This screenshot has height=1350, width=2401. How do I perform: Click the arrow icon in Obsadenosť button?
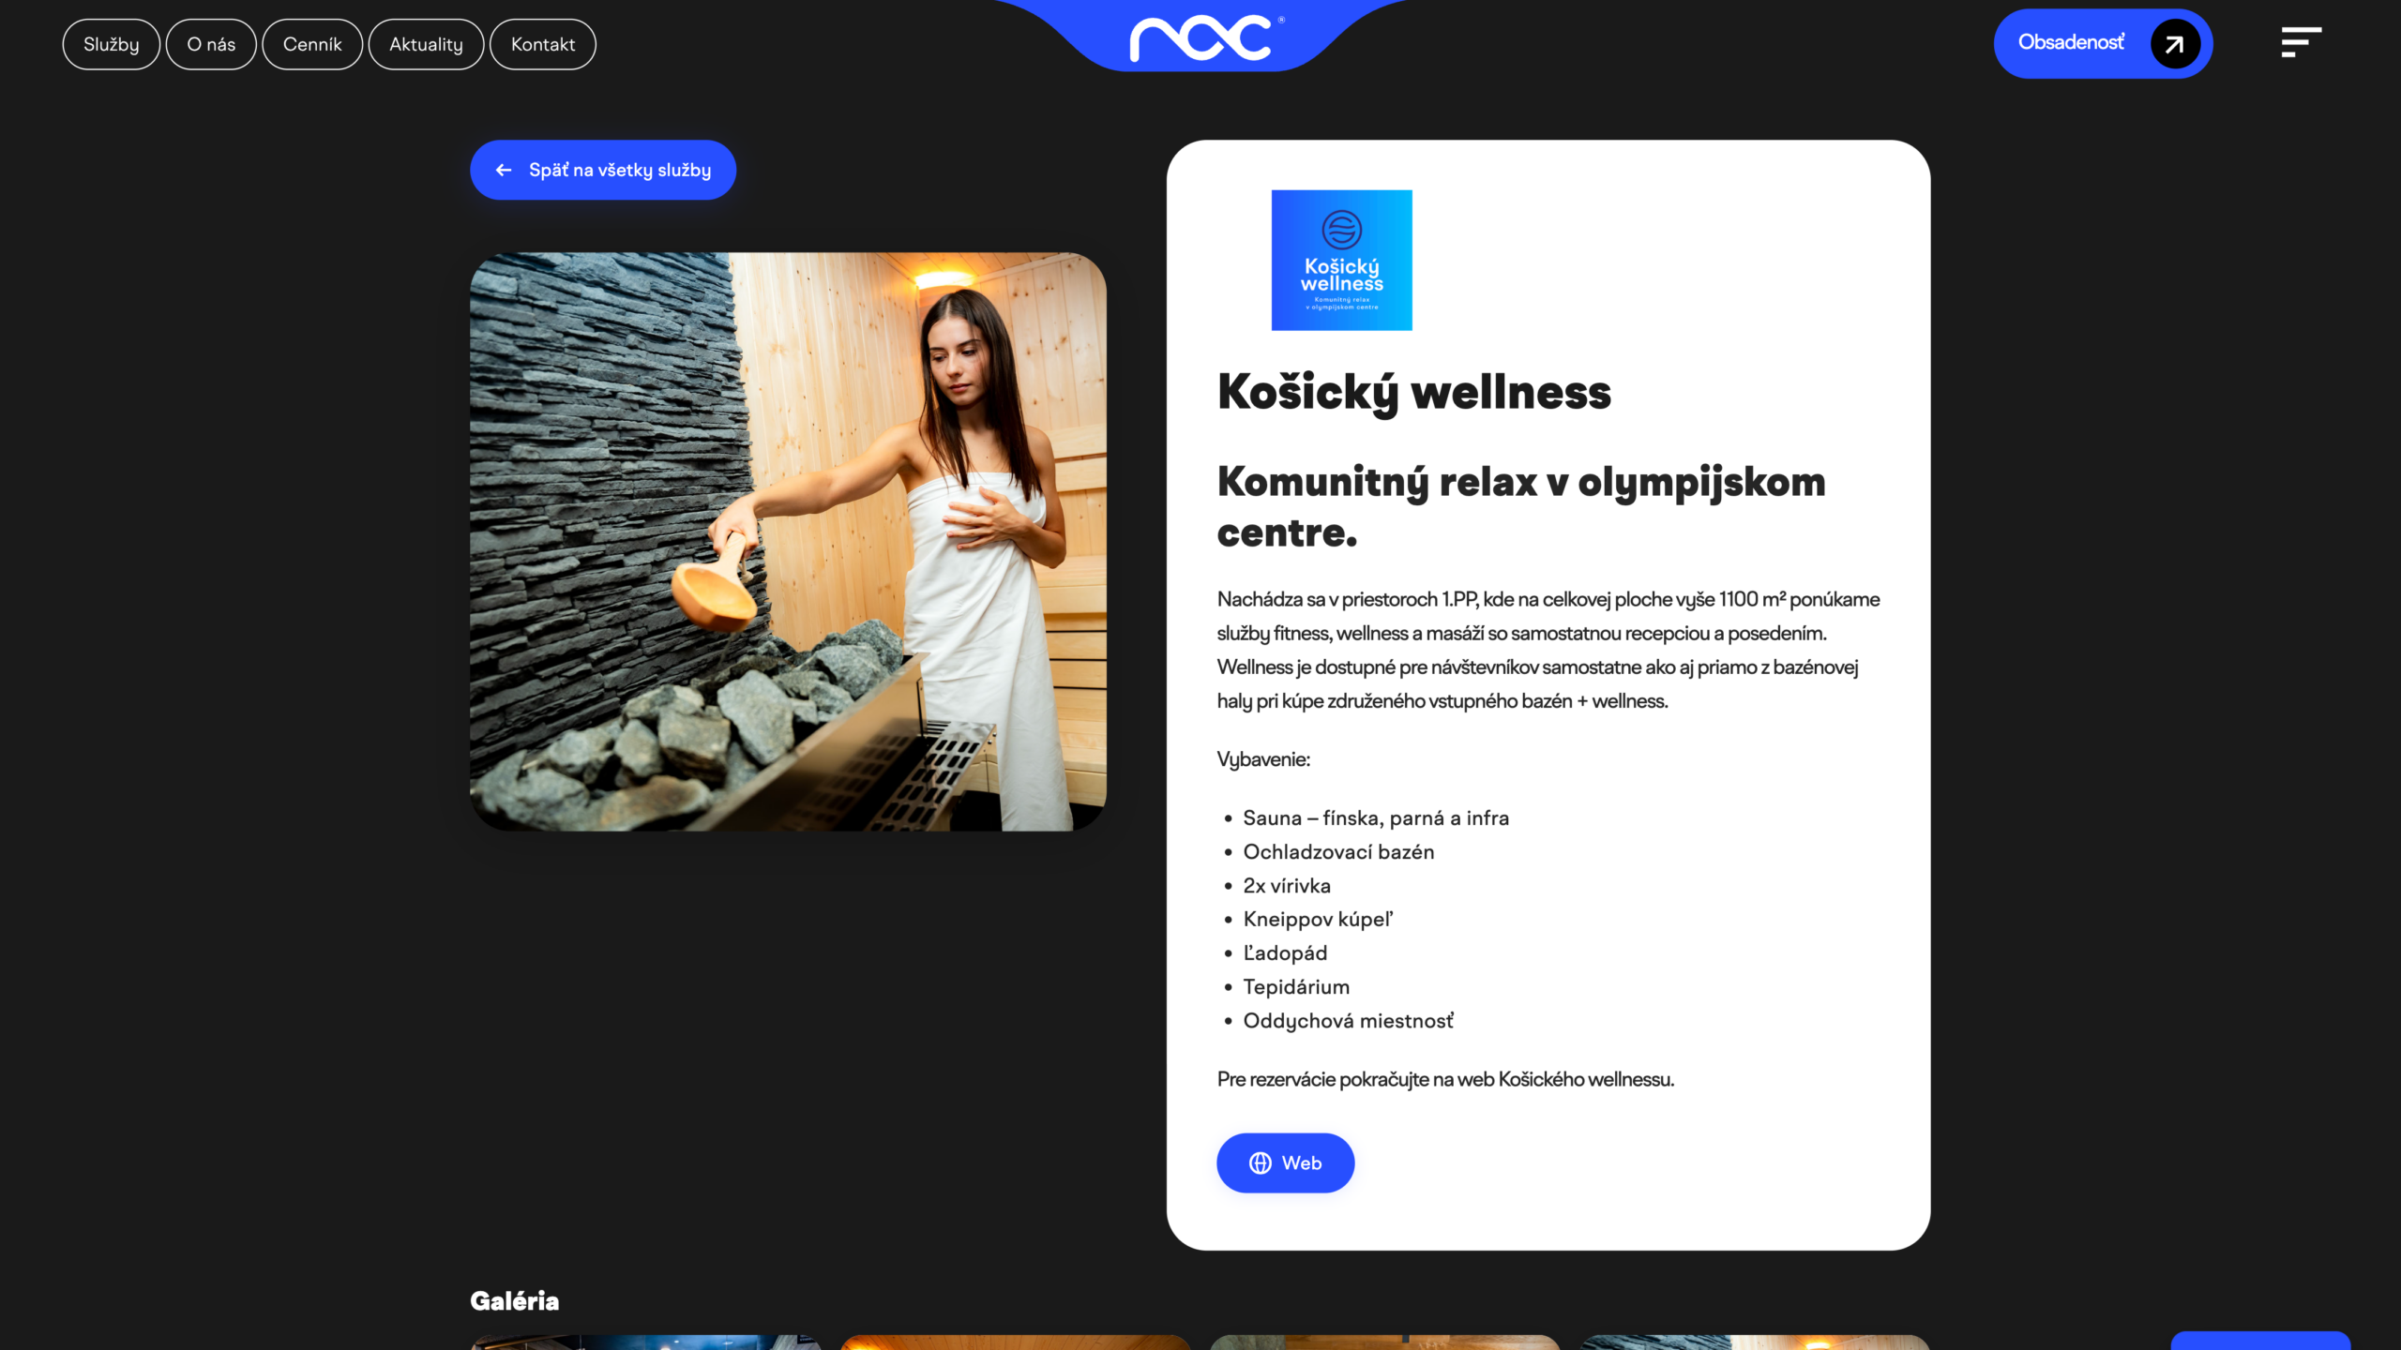coord(2175,43)
